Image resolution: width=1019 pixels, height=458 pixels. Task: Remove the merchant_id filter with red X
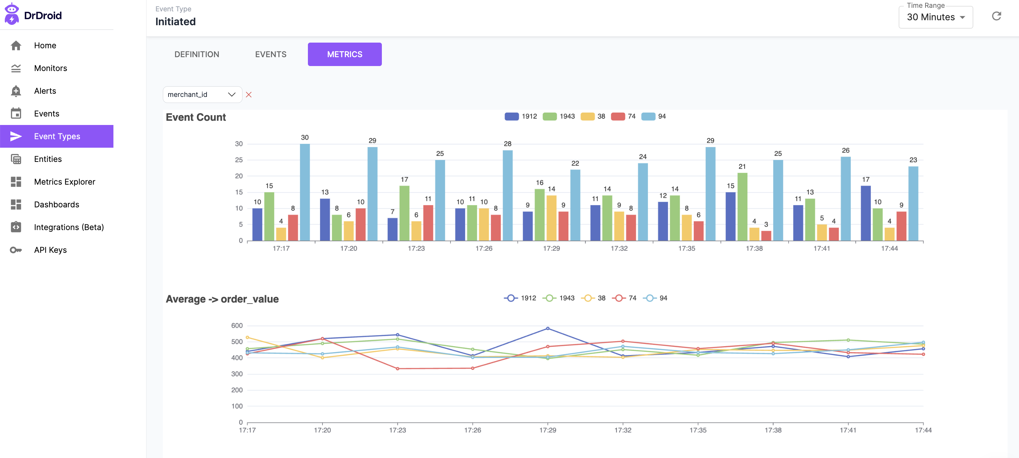[x=249, y=95]
